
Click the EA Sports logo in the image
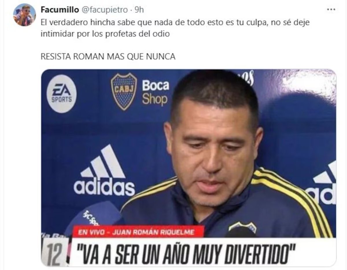tap(62, 94)
